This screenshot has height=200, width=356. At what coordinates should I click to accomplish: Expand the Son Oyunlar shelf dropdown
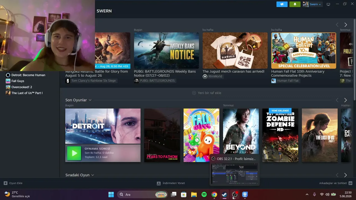(90, 100)
